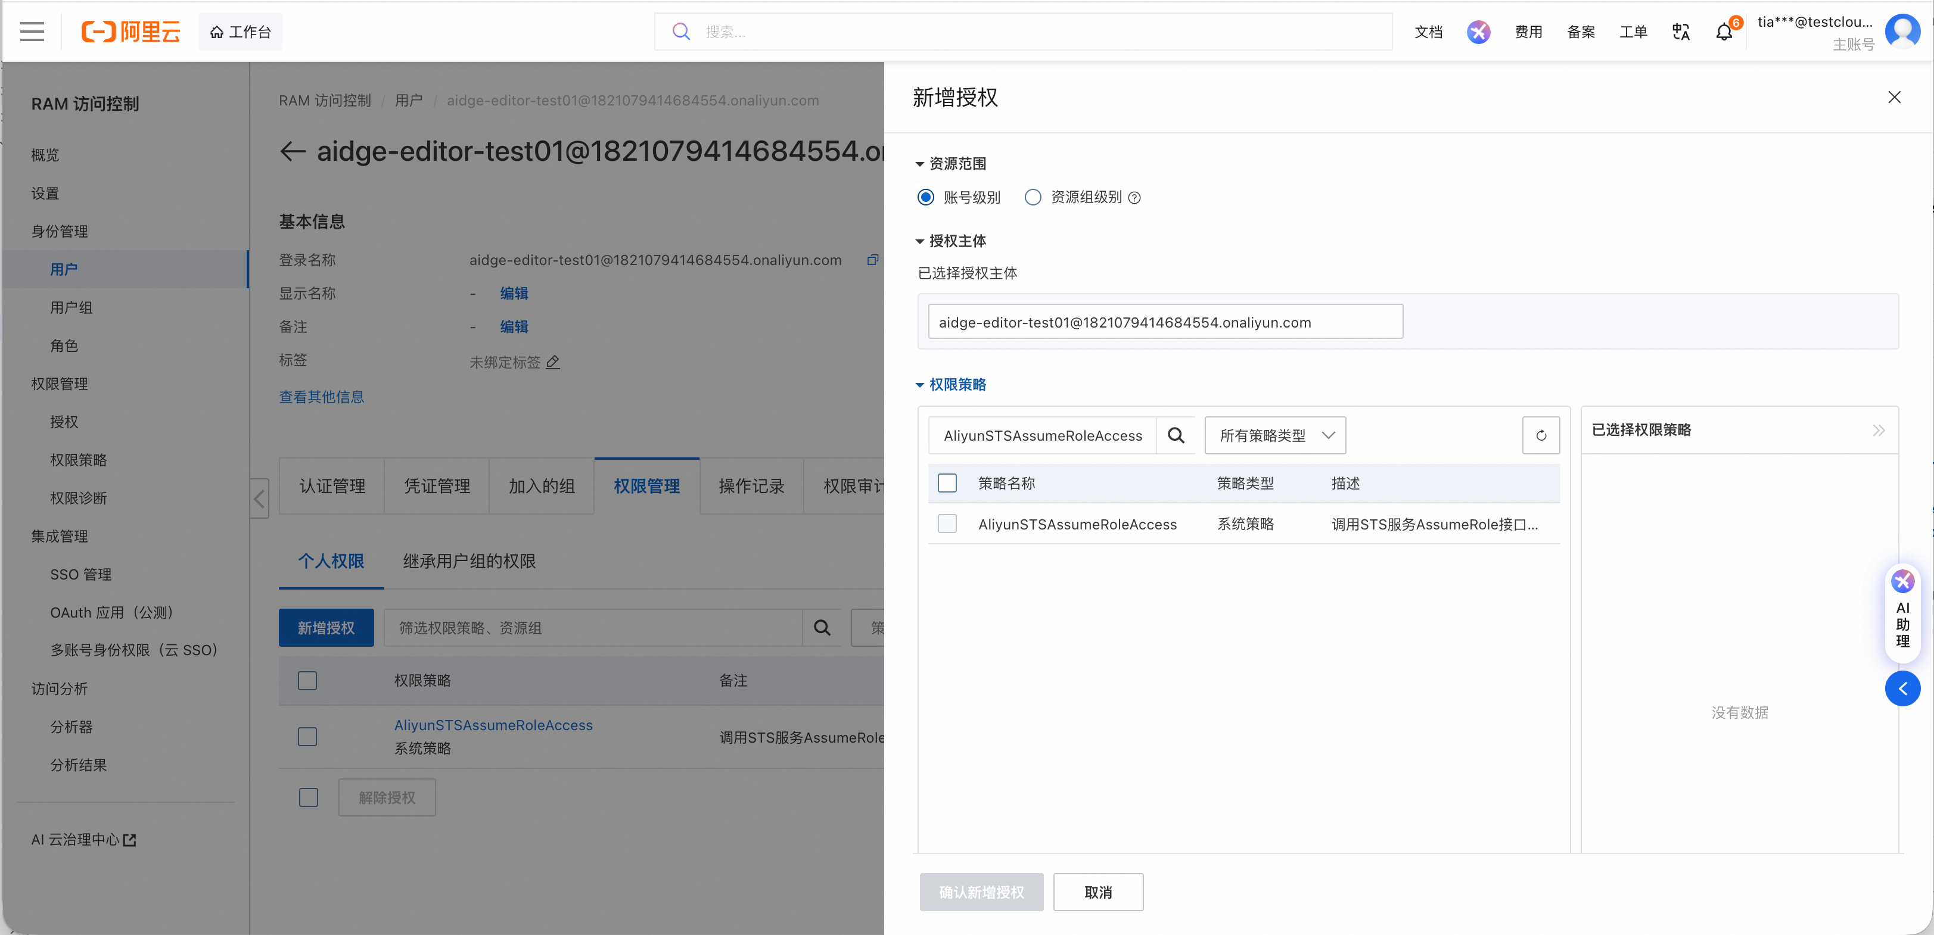
Task: Open 文档 in the top bar
Action: [1428, 32]
